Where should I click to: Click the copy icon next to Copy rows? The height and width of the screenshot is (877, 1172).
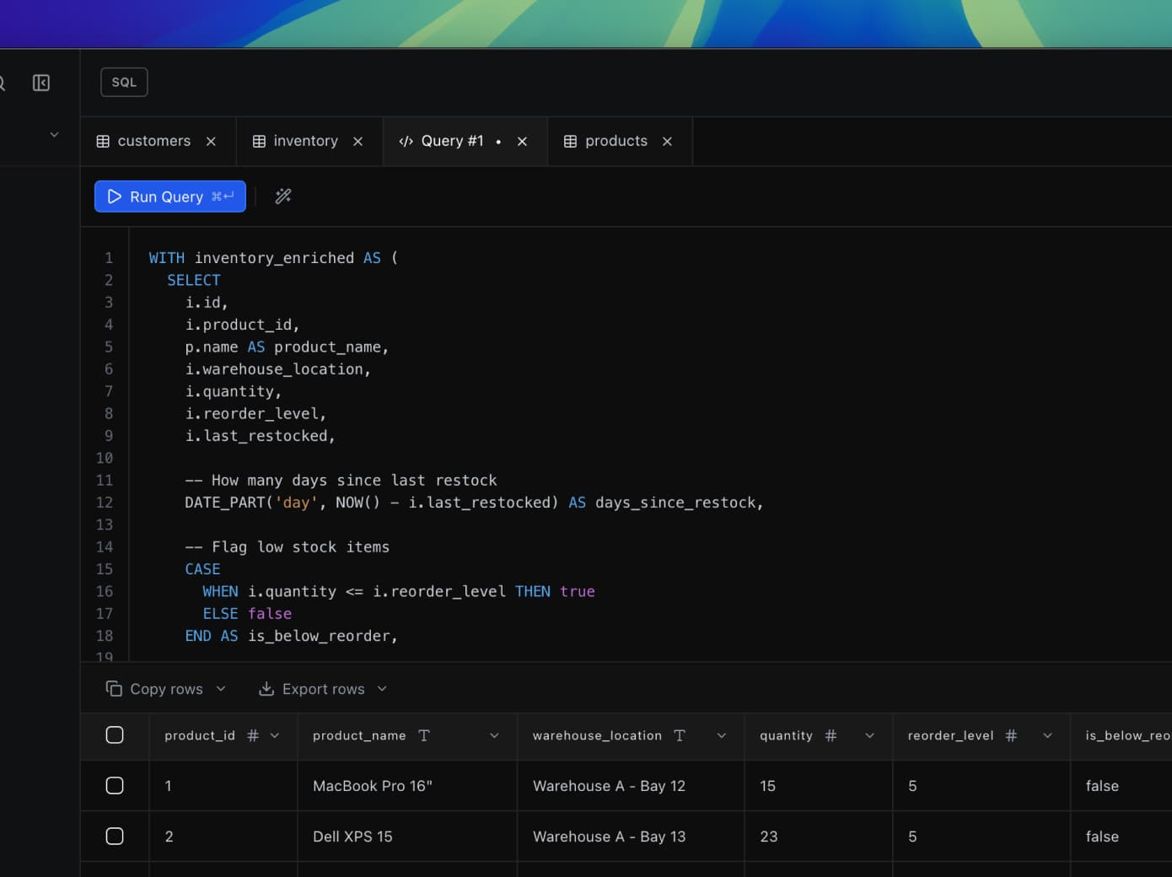(114, 688)
